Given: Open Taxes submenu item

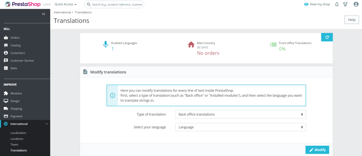Looking at the screenshot, I should (14, 144).
